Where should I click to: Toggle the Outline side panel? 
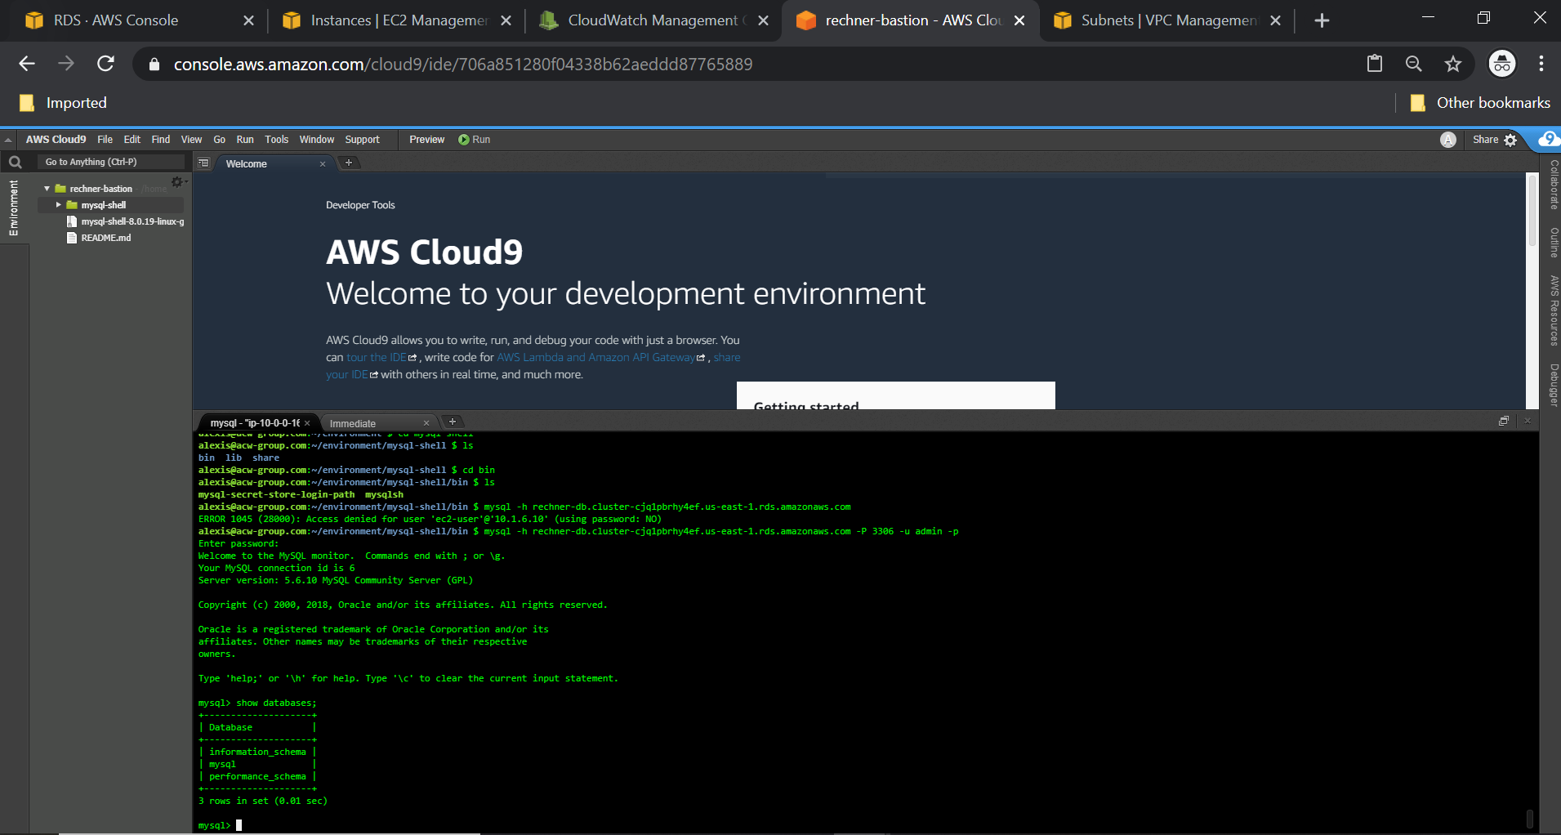1553,242
